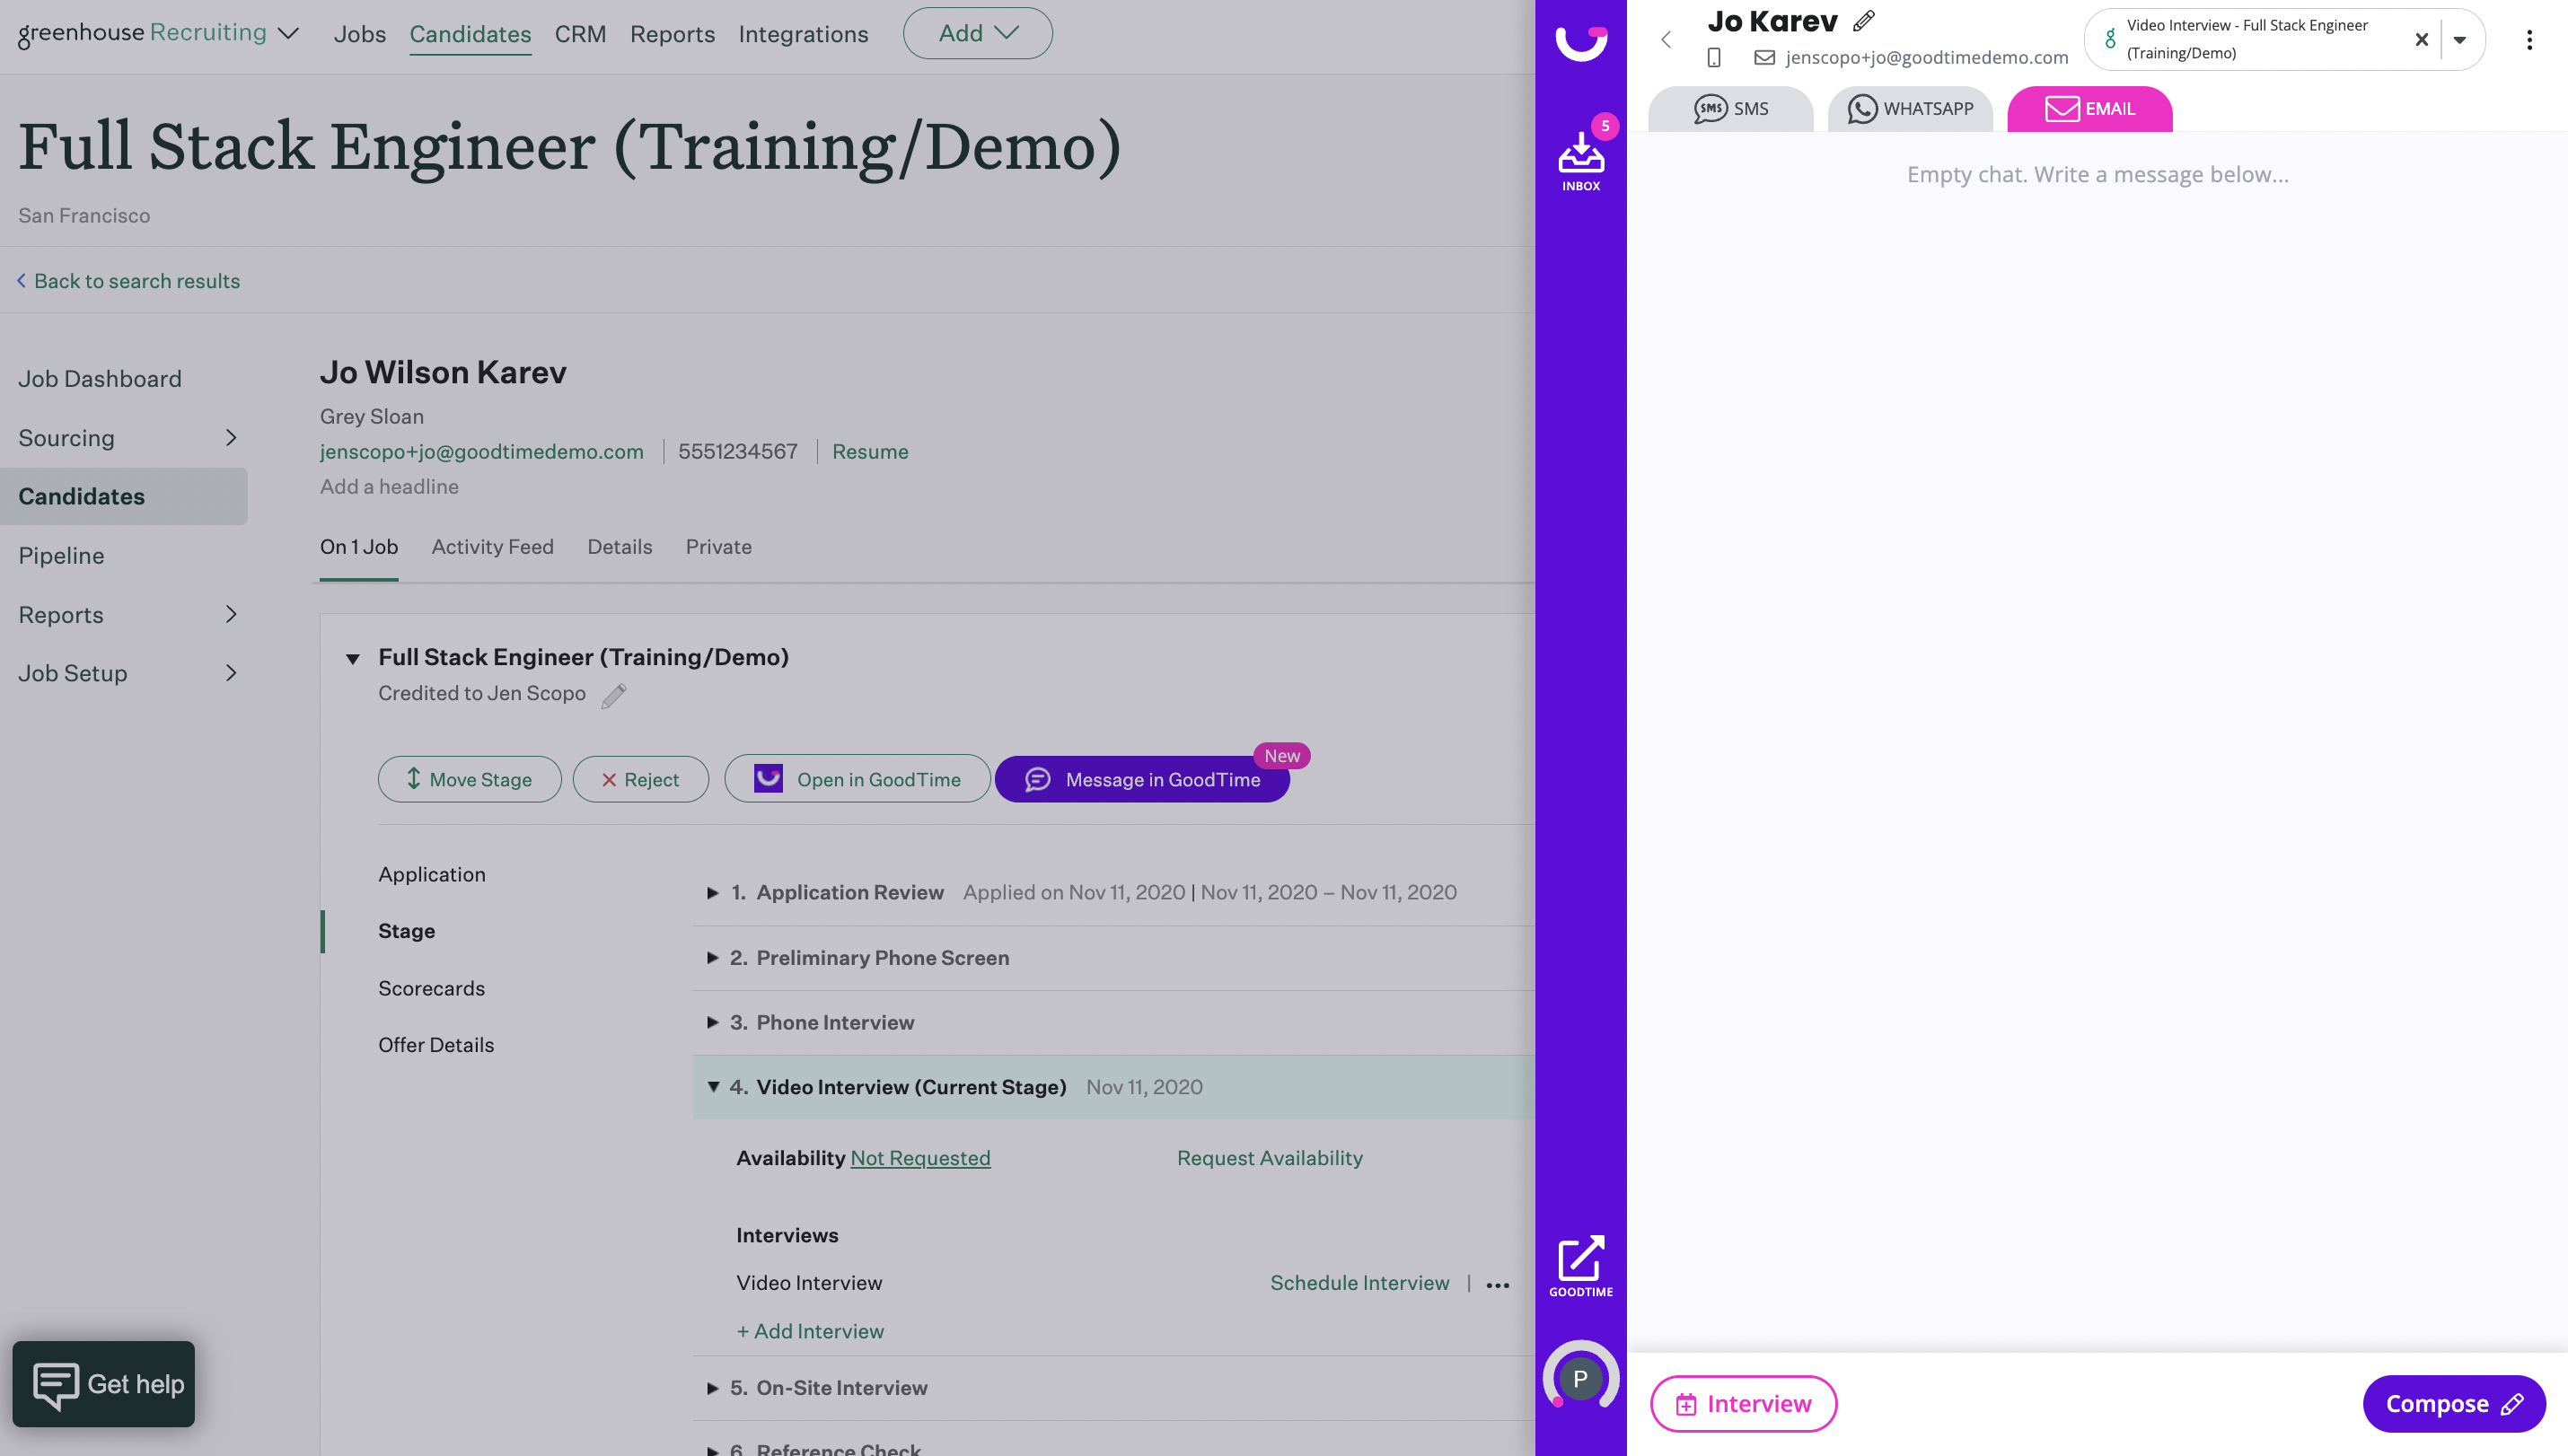The image size is (2568, 1456).
Task: Edit credited source pencil icon
Action: point(614,695)
